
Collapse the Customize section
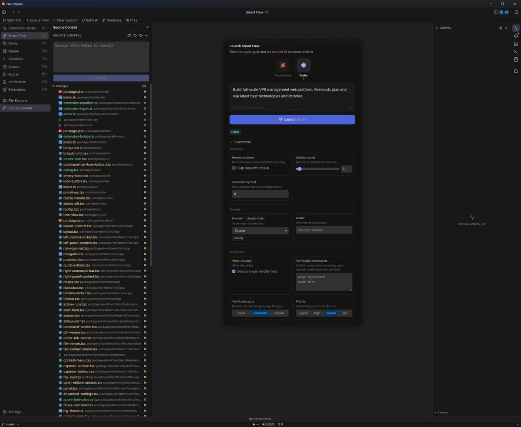(240, 142)
